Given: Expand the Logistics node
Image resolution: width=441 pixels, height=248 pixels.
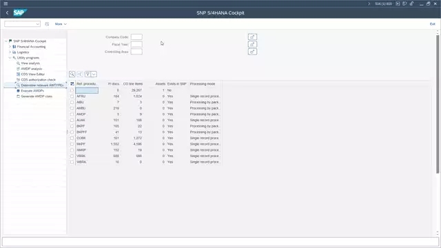Looking at the screenshot, I should tap(10, 52).
